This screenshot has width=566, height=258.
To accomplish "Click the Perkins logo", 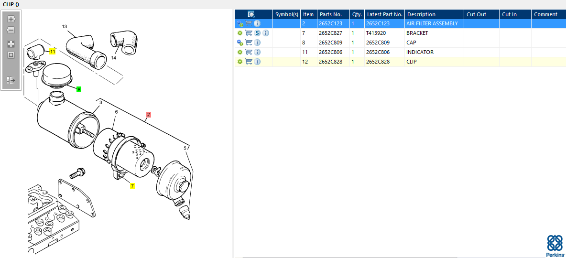I will point(555,246).
